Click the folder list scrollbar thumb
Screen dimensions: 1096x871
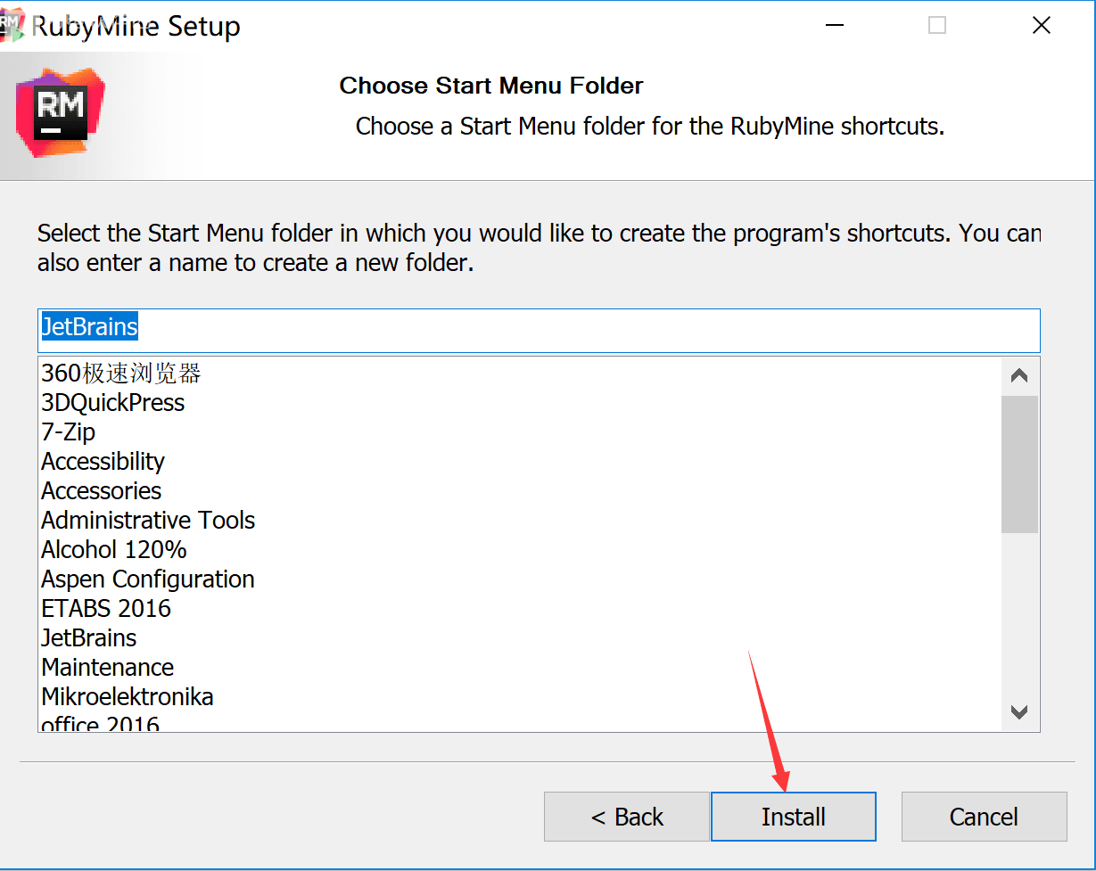(1019, 464)
